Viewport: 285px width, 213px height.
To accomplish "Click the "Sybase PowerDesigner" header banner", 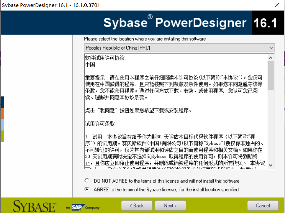I will (x=174, y=23).
